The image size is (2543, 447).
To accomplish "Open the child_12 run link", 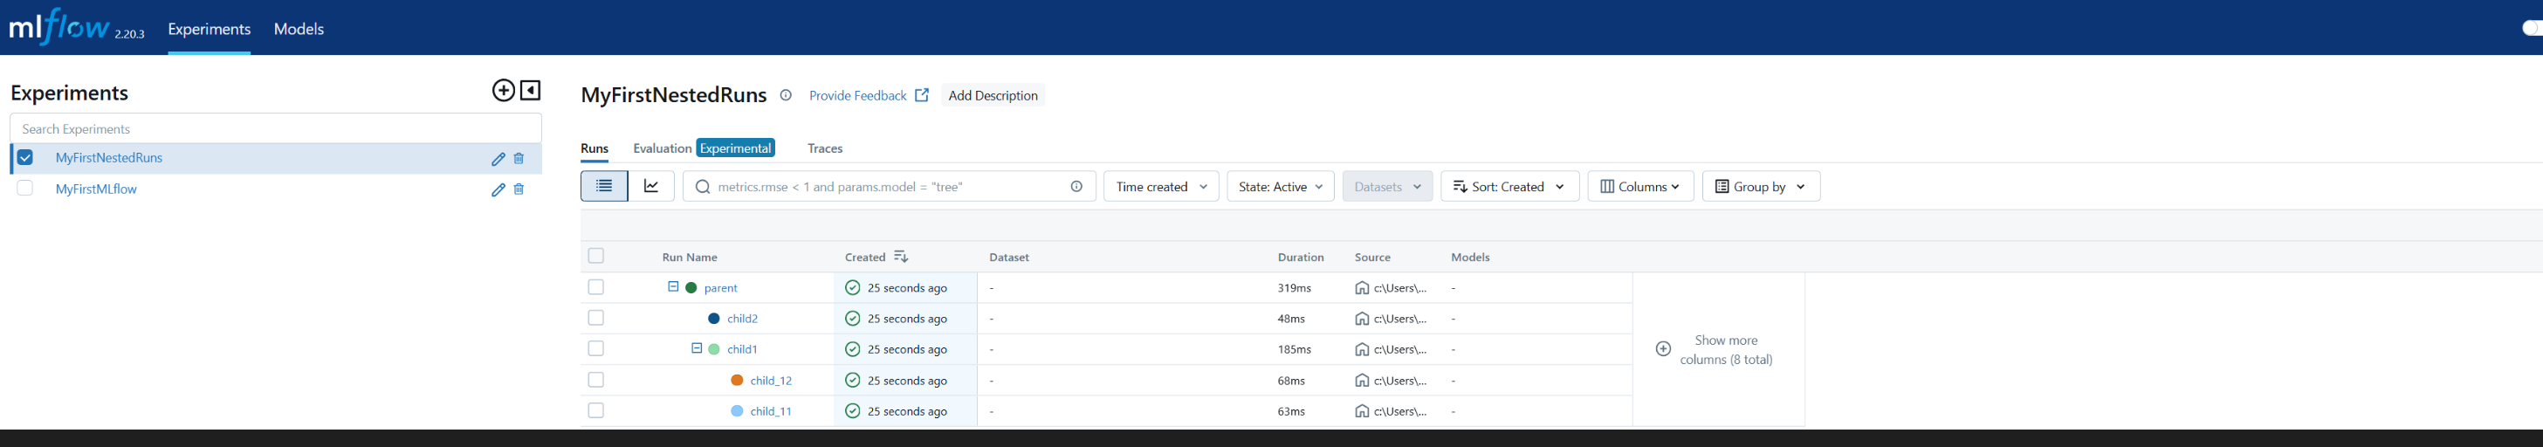I will pos(771,381).
